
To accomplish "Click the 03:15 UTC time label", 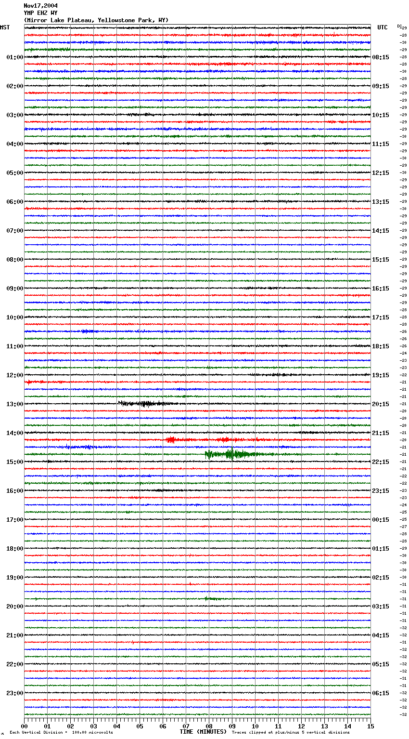I will coord(381,607).
